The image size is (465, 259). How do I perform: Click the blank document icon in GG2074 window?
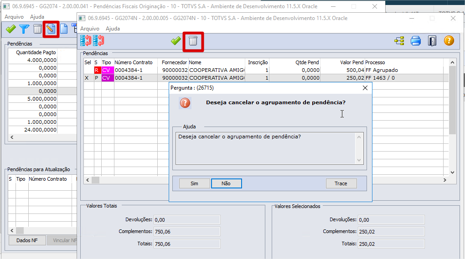coord(64,29)
